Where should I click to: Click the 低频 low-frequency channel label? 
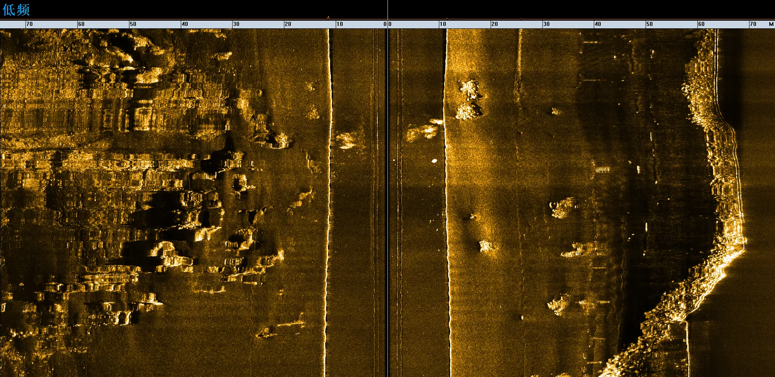pyautogui.click(x=16, y=10)
